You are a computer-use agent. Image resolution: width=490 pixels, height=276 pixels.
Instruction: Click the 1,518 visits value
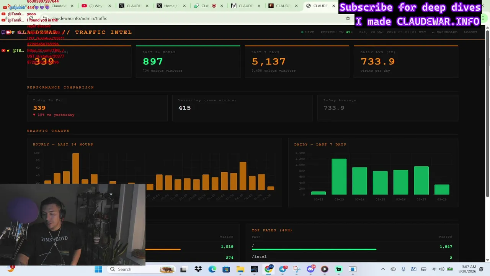[x=227, y=246]
